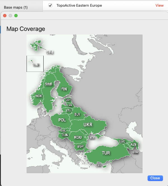Click the EST label on the map

click(68, 100)
